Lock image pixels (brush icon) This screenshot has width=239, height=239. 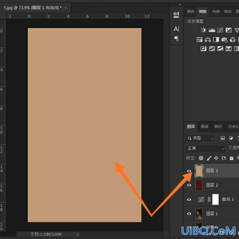click(209, 158)
